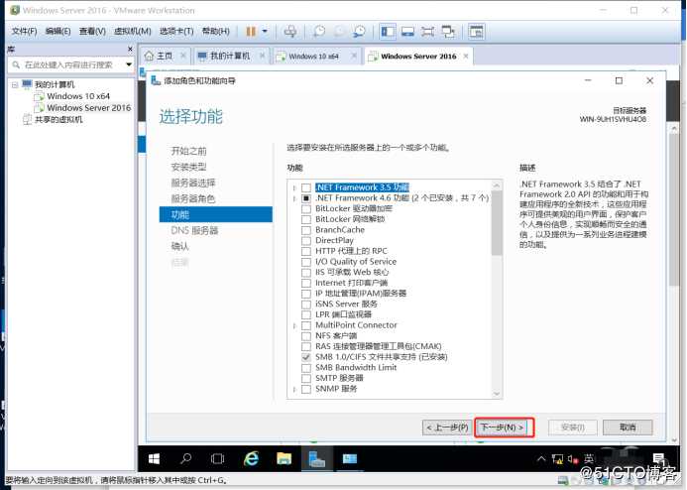Expand the .NET Framework 3.5 feature node
Screen dimensions: 687x490
pos(294,188)
